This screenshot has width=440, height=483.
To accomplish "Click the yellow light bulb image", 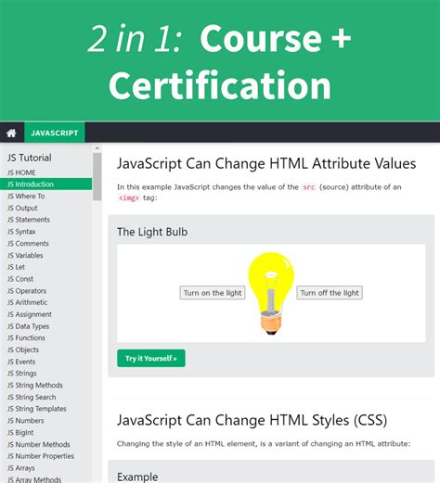I will (271, 294).
